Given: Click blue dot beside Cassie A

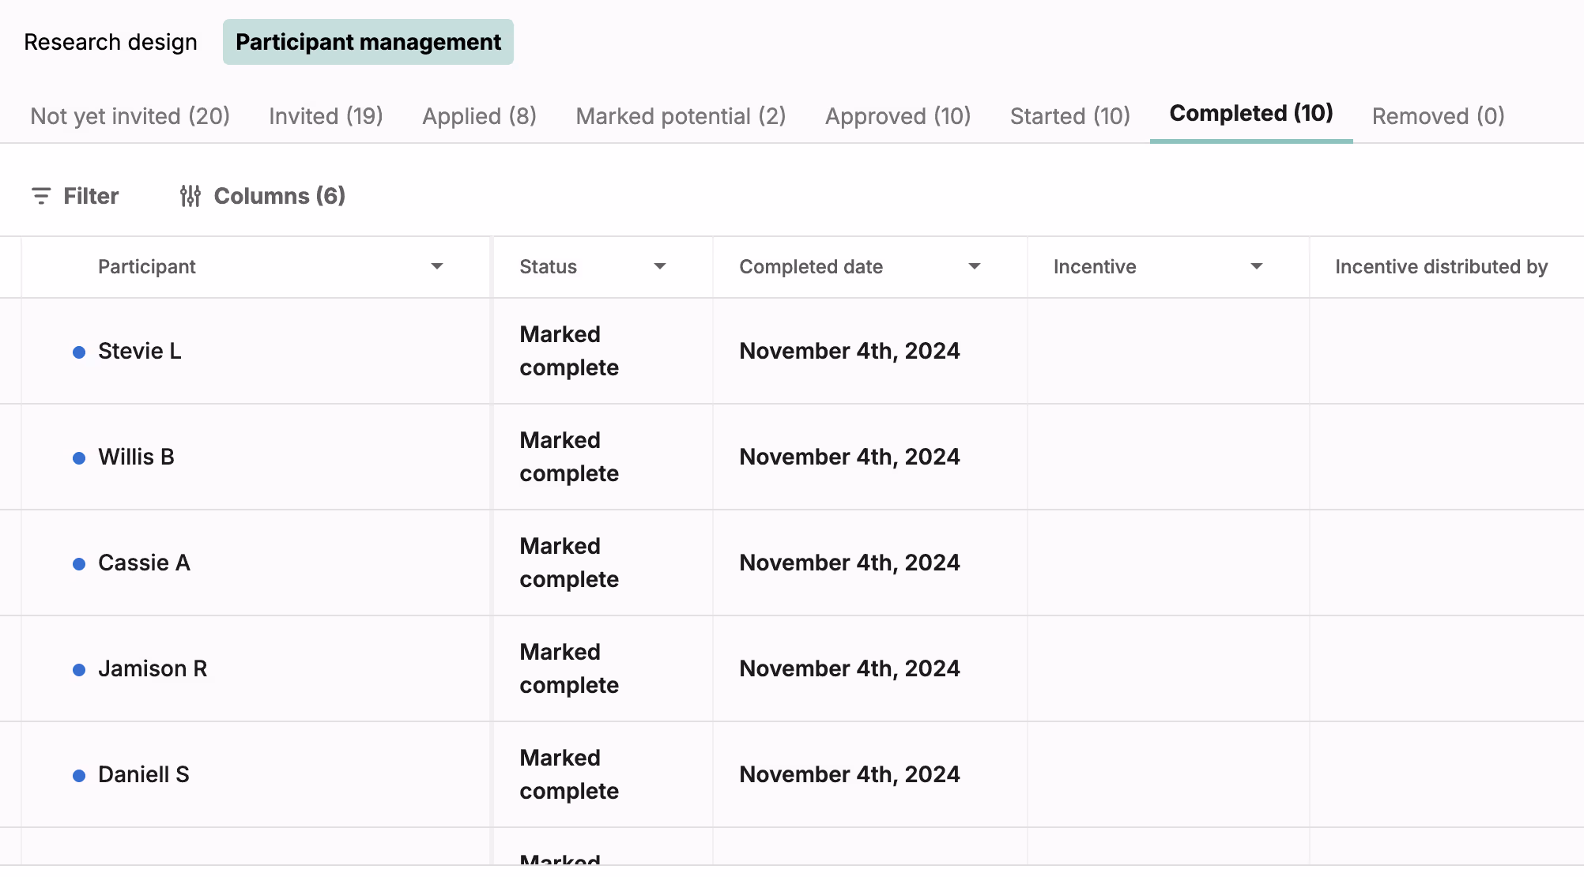Looking at the screenshot, I should click(x=79, y=564).
